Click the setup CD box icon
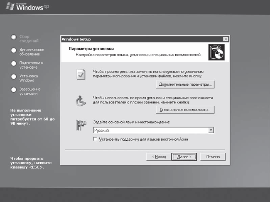This screenshot has width=270, height=202. 216,52
